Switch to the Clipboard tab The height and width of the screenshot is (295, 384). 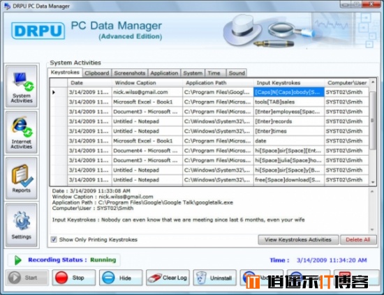tap(97, 73)
